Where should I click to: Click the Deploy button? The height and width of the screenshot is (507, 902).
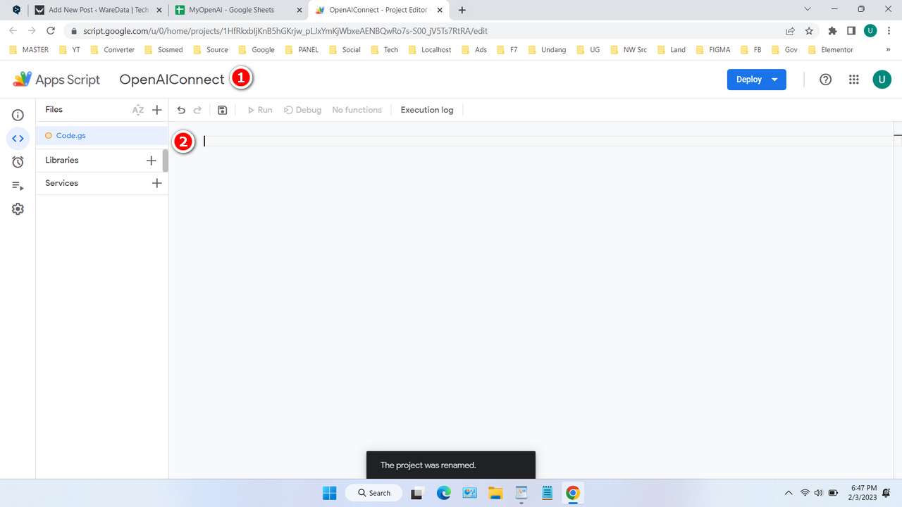748,80
